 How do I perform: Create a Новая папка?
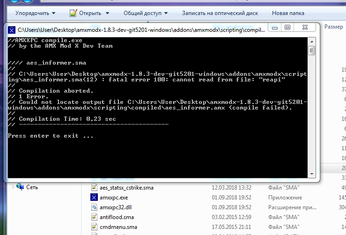288,13
